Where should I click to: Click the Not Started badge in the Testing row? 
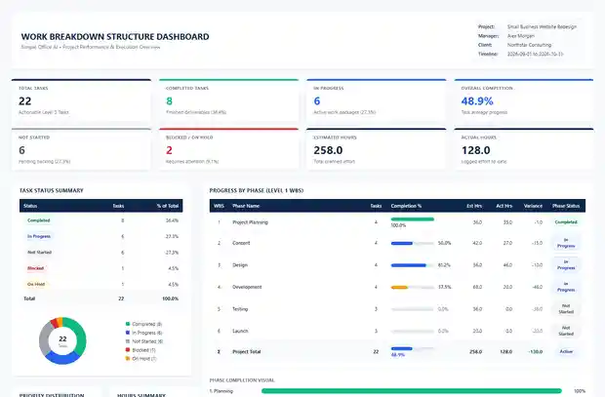click(566, 308)
